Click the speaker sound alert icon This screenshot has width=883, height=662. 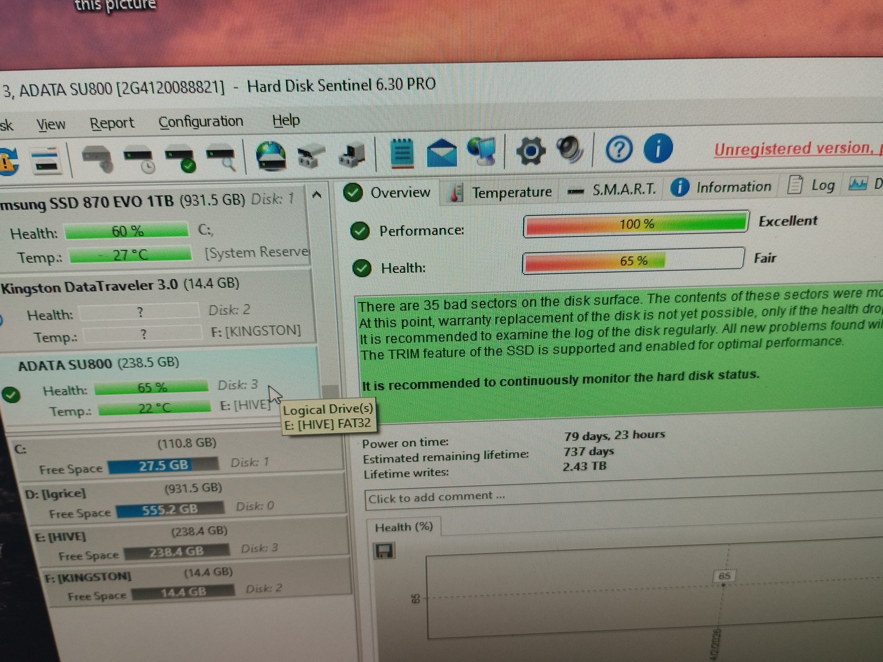pyautogui.click(x=570, y=150)
